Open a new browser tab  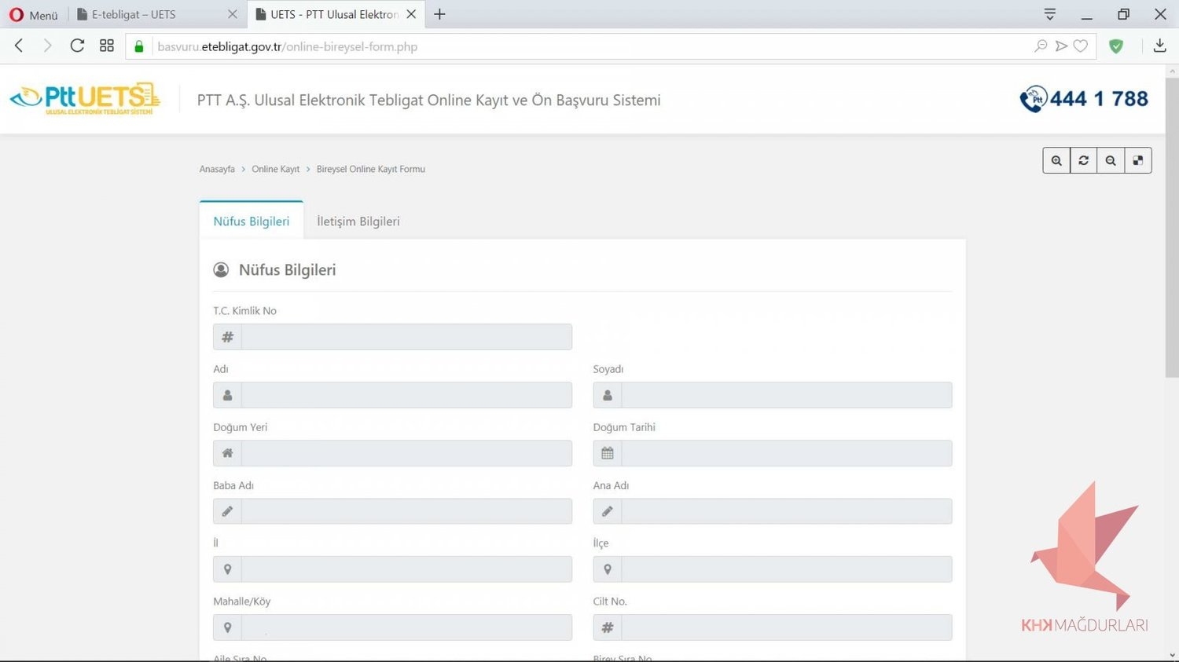[439, 14]
